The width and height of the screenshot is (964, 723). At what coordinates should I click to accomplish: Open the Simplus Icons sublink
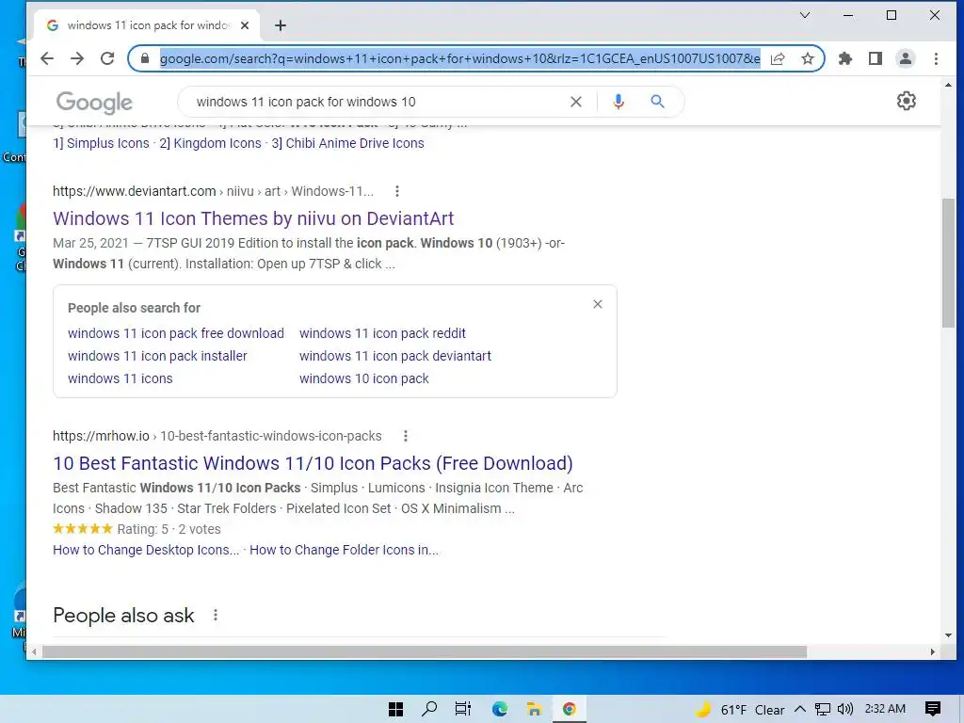pyautogui.click(x=101, y=143)
